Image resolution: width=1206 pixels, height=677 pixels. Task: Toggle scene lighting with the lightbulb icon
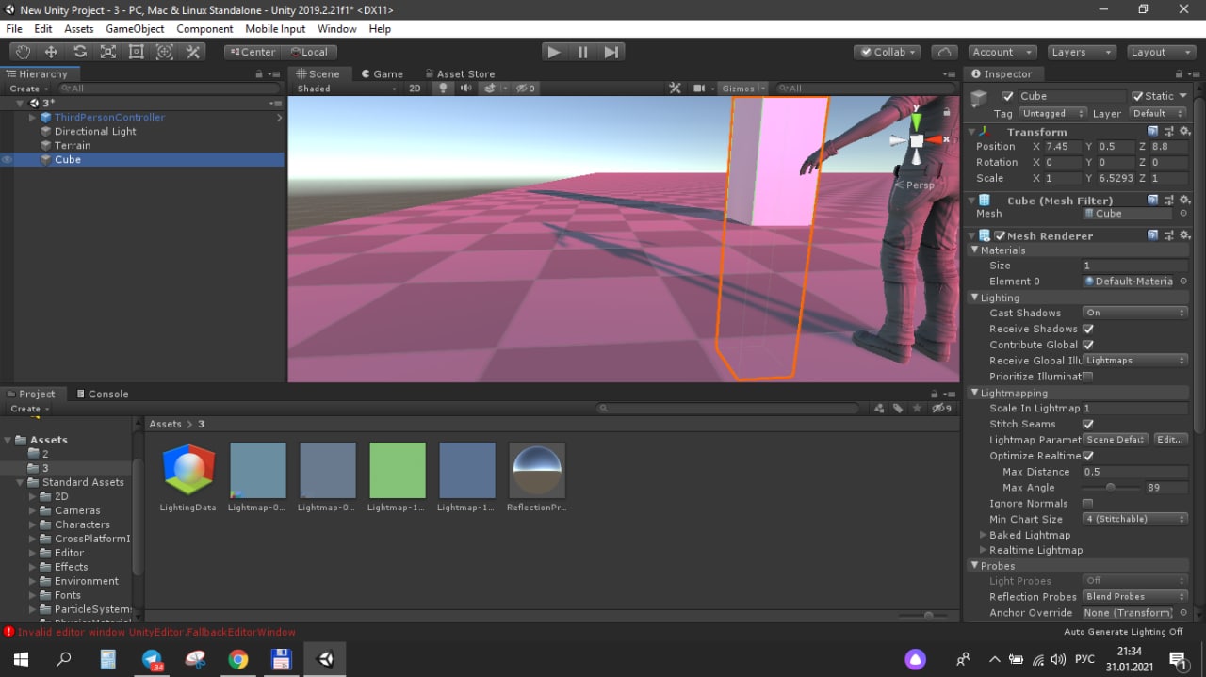point(443,89)
